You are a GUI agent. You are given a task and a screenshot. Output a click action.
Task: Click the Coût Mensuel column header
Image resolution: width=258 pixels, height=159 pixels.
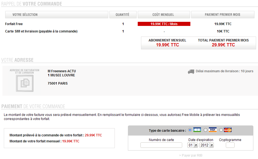164,15
